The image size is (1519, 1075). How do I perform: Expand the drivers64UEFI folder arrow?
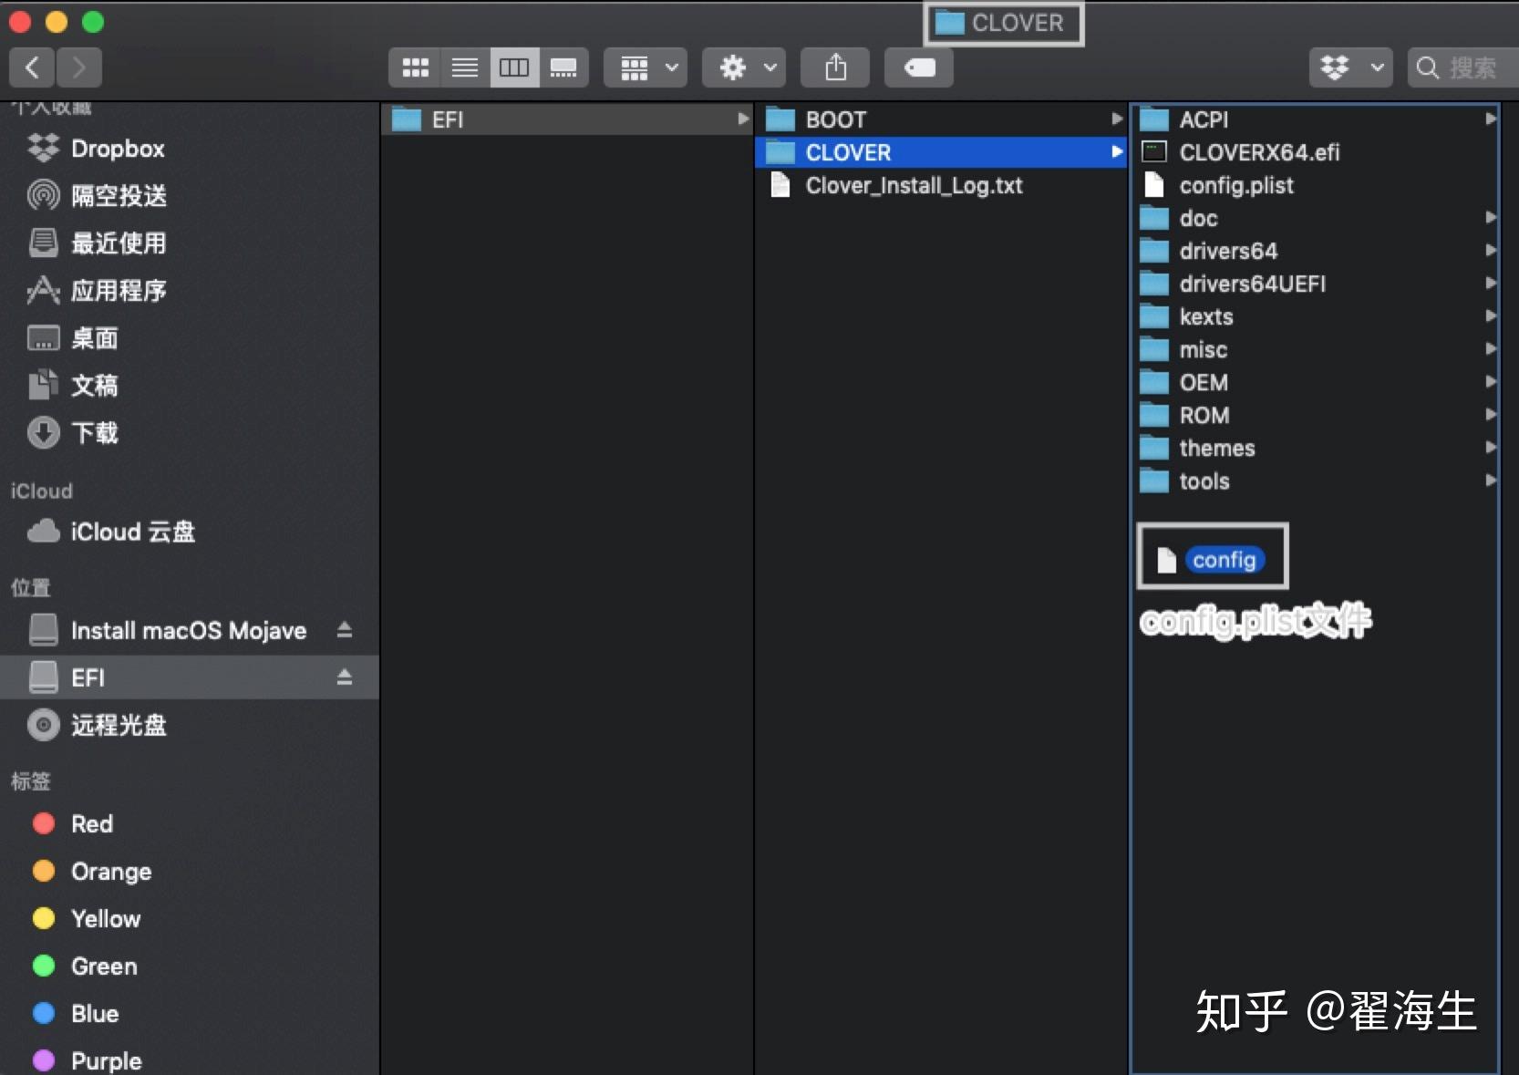(x=1490, y=284)
